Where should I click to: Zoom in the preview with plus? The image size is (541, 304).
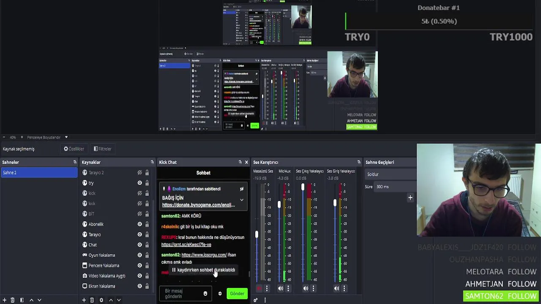pos(22,137)
